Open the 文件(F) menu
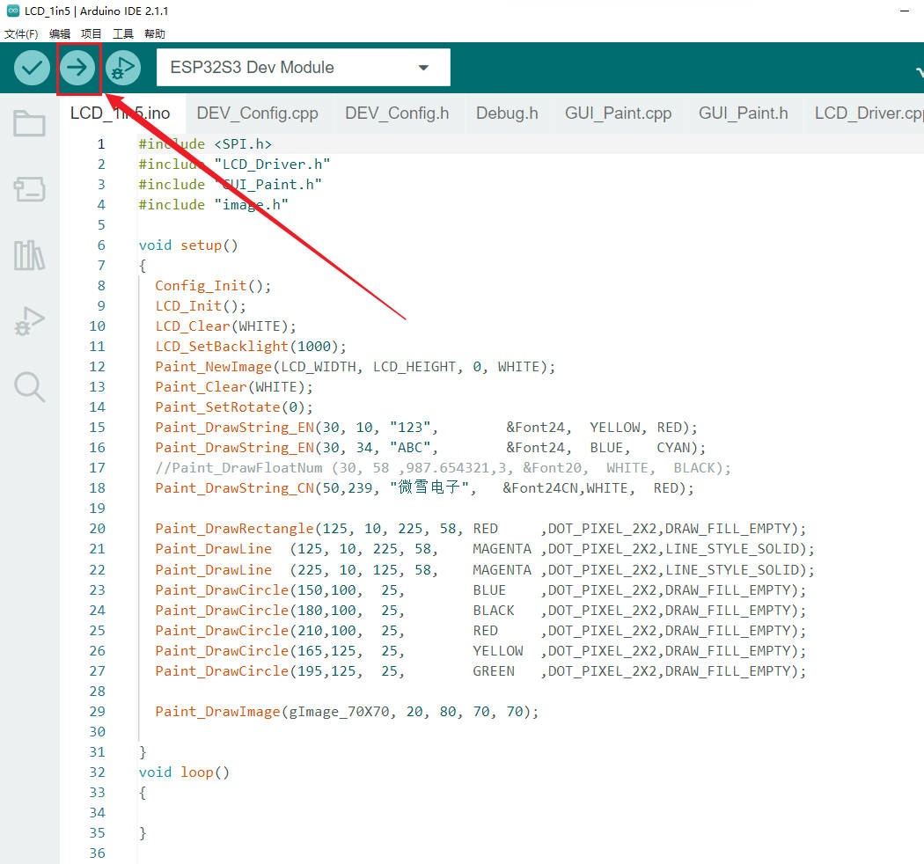 pyautogui.click(x=21, y=34)
